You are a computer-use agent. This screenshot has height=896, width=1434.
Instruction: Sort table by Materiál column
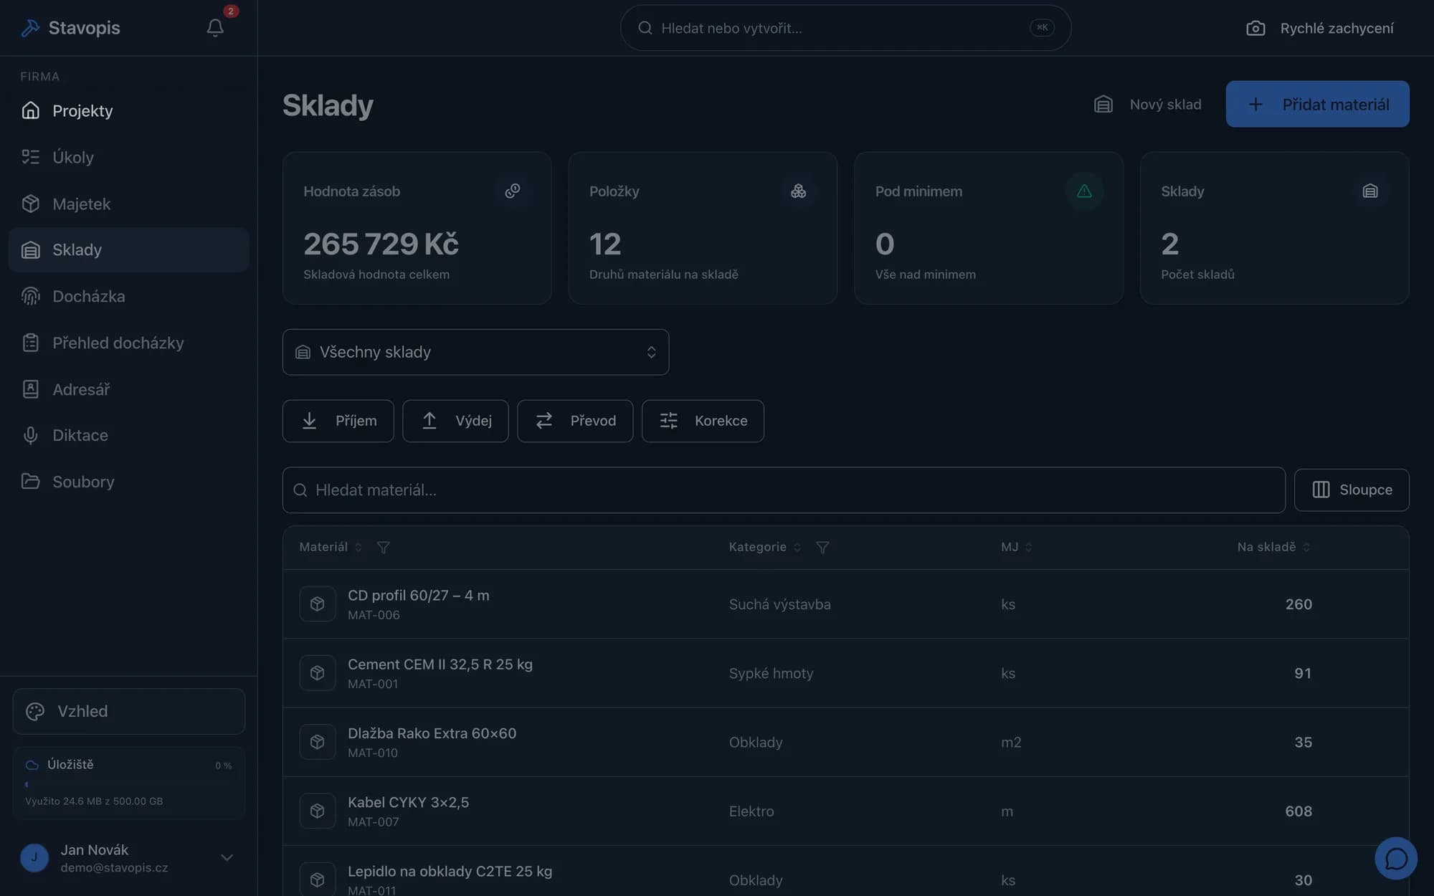coord(331,547)
